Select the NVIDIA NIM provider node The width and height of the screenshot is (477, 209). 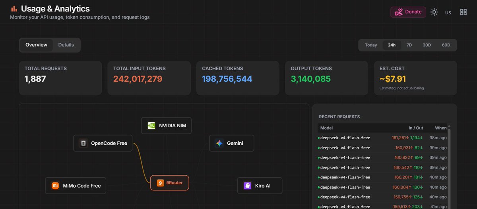167,125
